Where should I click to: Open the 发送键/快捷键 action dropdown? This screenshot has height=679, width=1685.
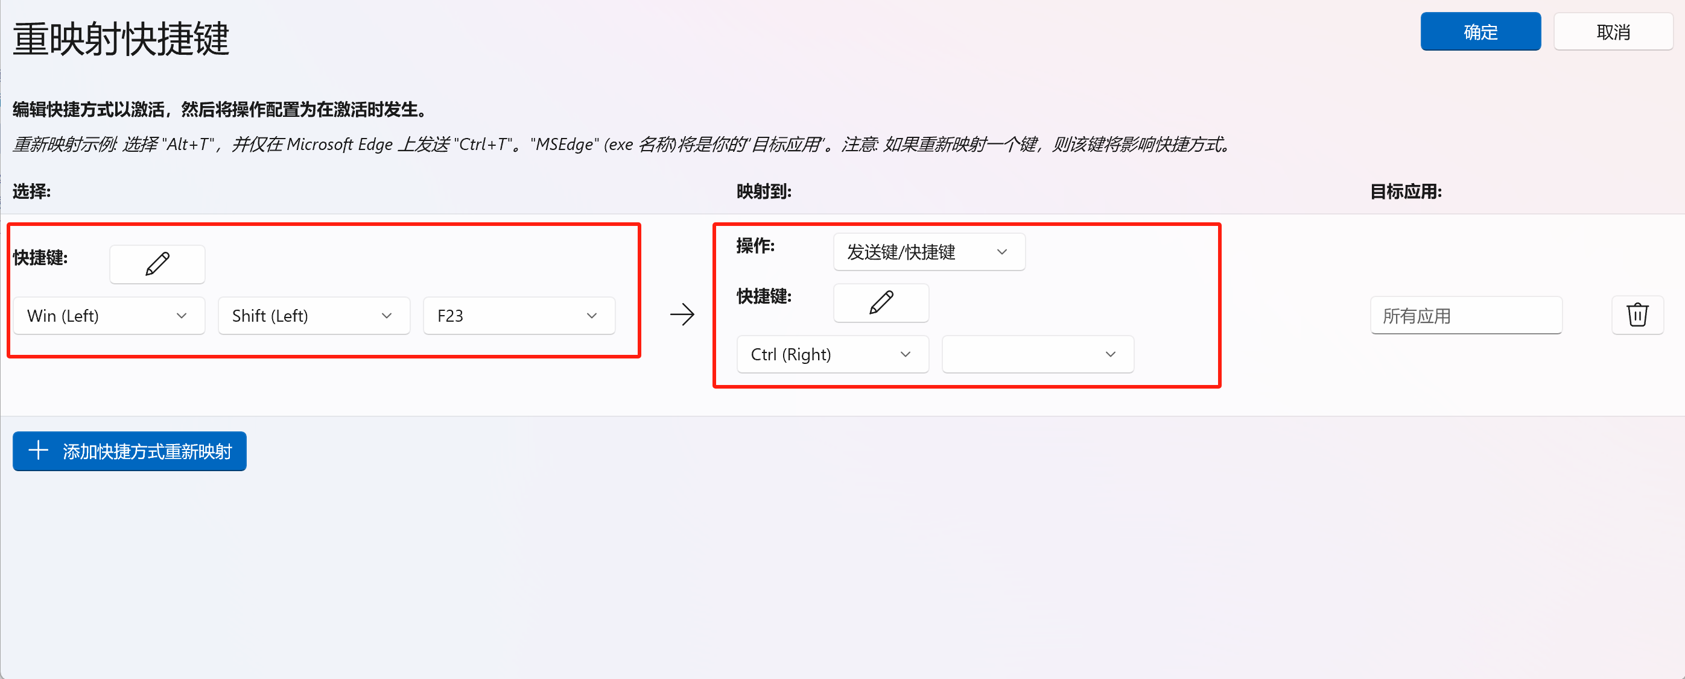click(x=929, y=252)
